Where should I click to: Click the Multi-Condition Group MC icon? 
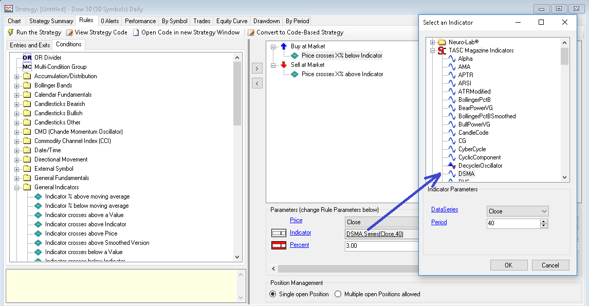pyautogui.click(x=27, y=67)
